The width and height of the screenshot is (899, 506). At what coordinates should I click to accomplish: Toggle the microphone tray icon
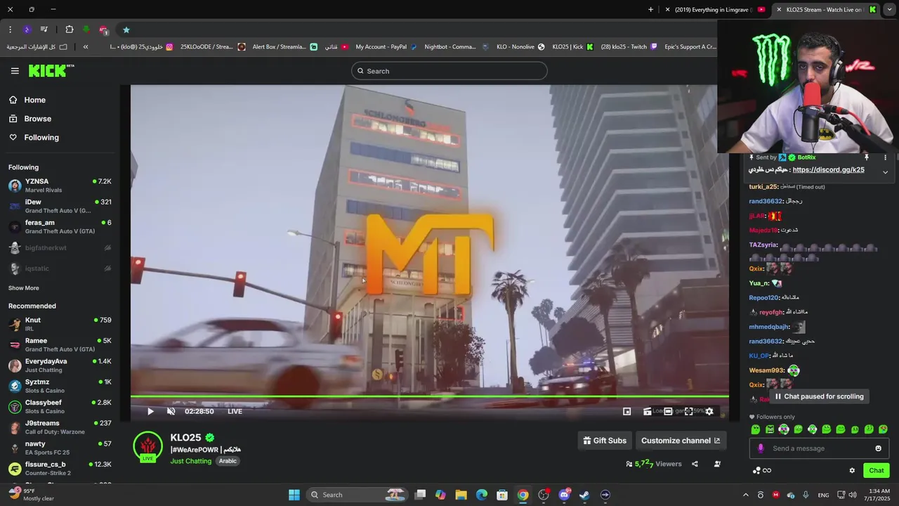(x=806, y=495)
